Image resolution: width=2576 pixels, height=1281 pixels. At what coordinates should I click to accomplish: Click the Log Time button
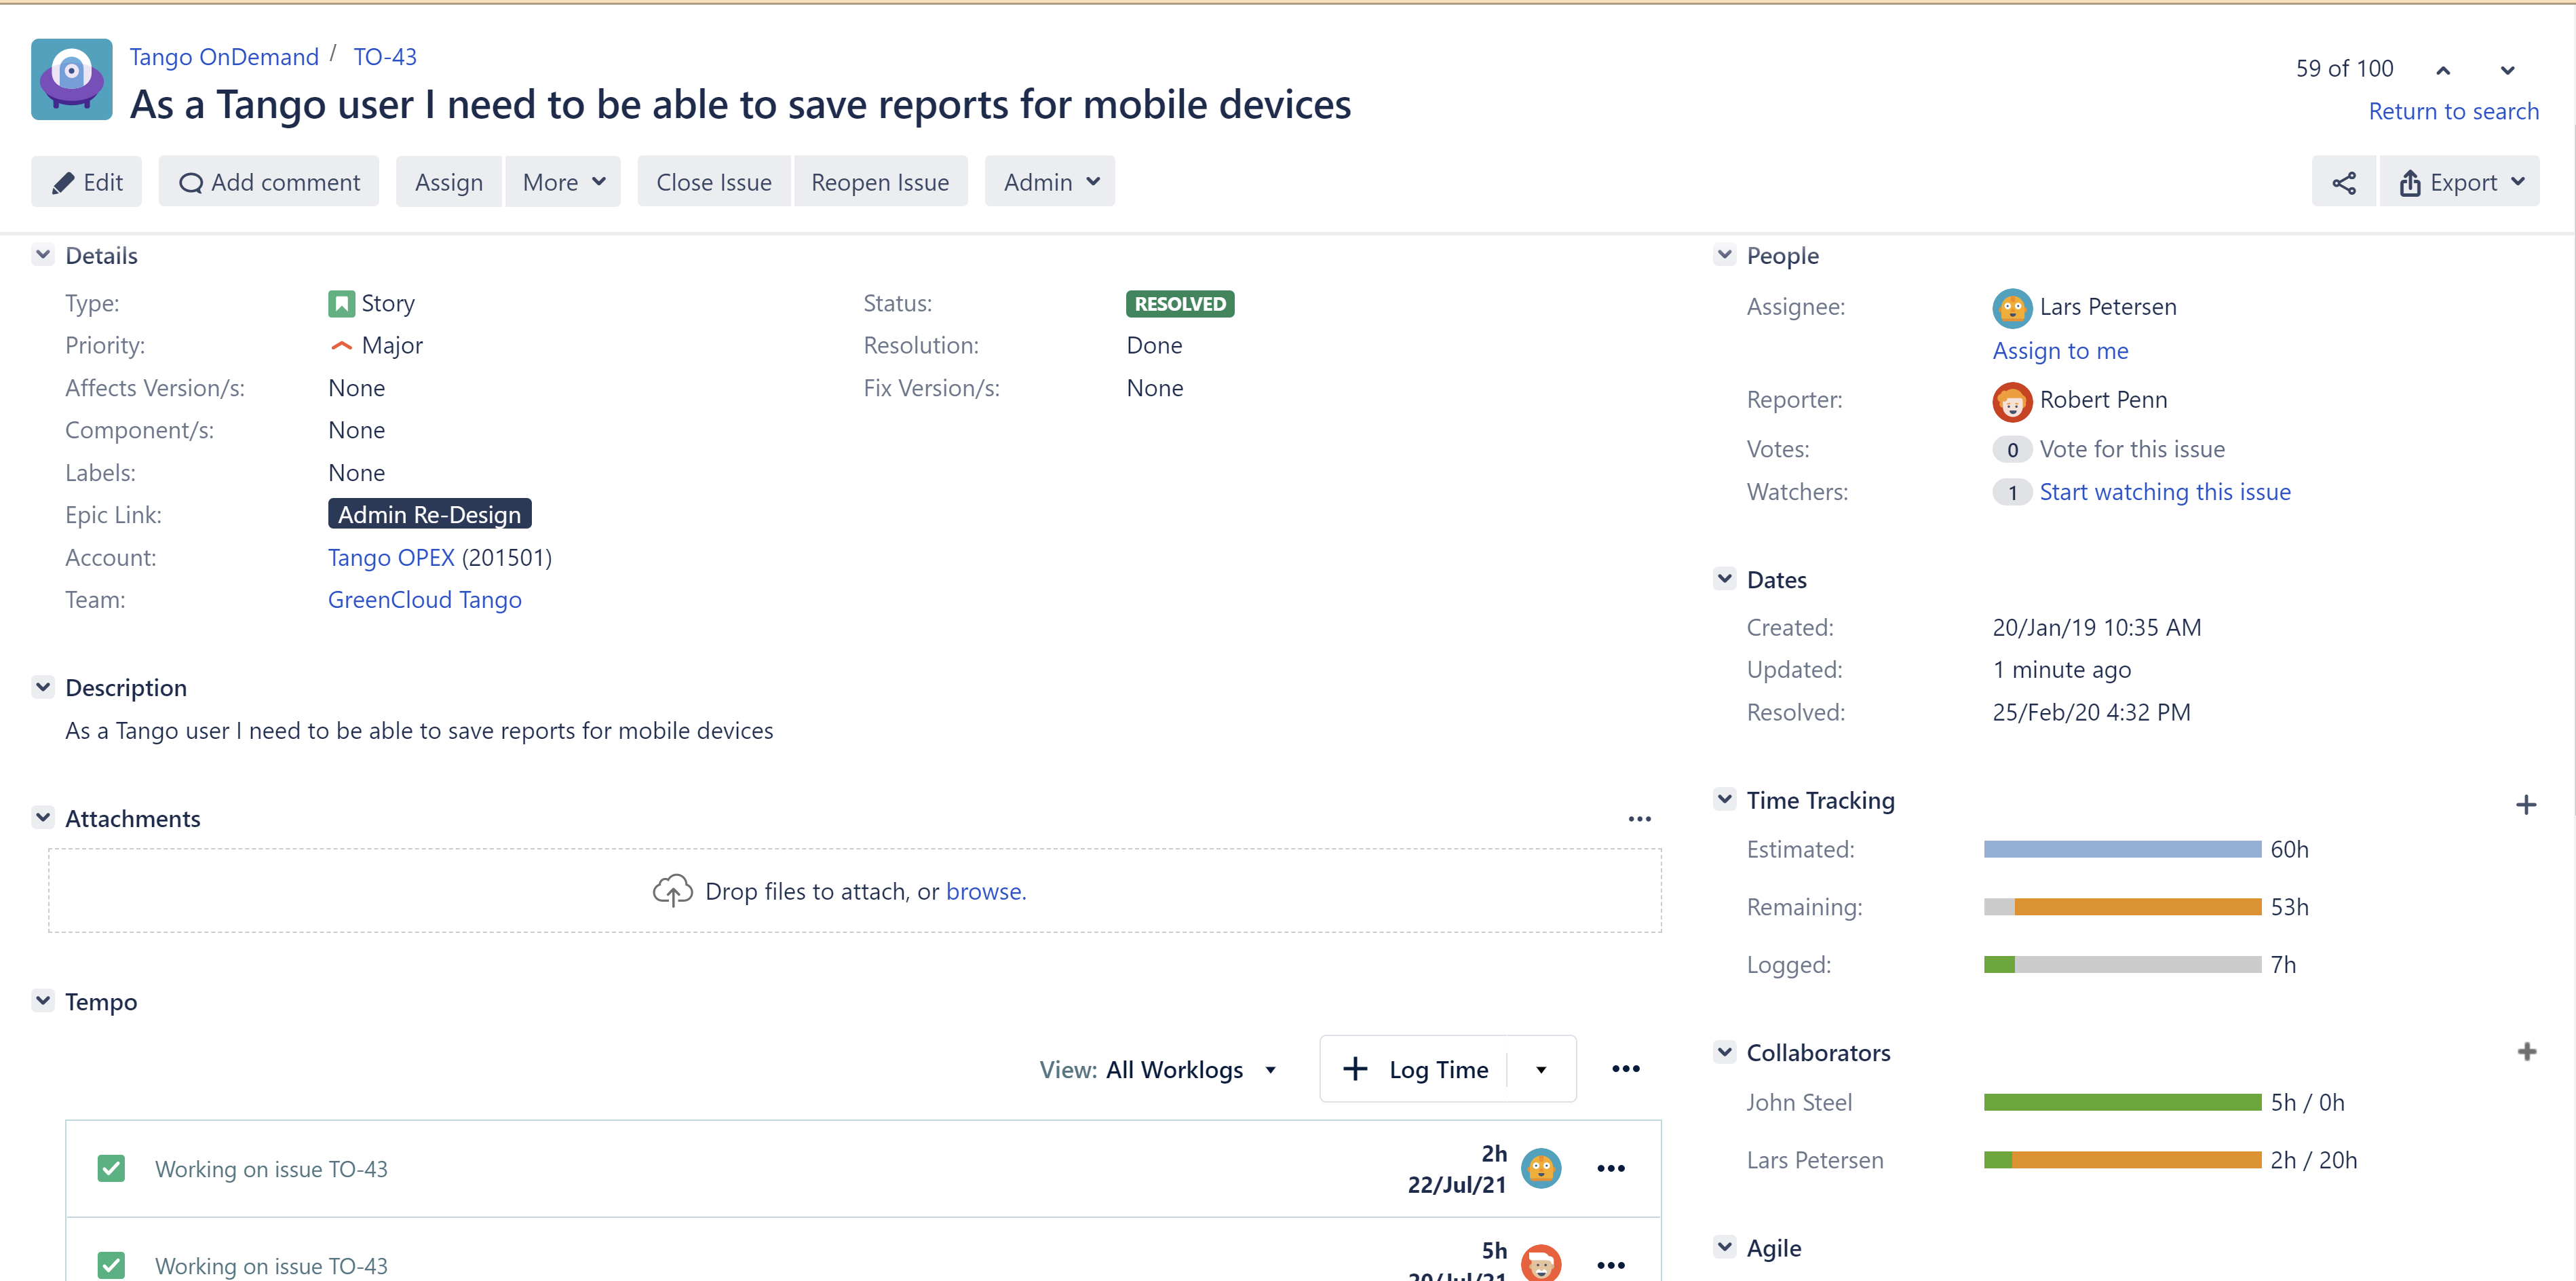pyautogui.click(x=1416, y=1070)
